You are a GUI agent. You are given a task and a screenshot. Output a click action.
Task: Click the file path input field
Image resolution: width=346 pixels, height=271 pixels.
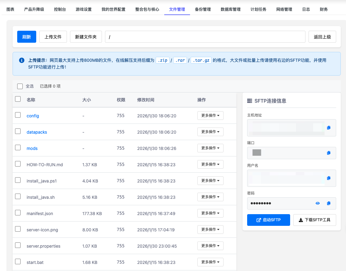[205, 37]
